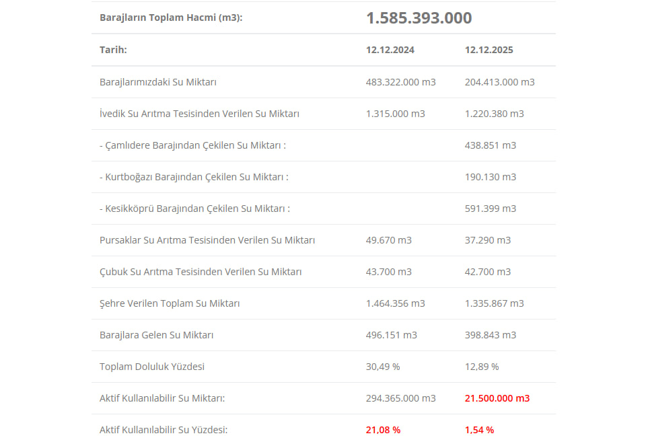
Task: Select the Pursaklar Su Arıtma Tesisi row label
Action: 207,240
